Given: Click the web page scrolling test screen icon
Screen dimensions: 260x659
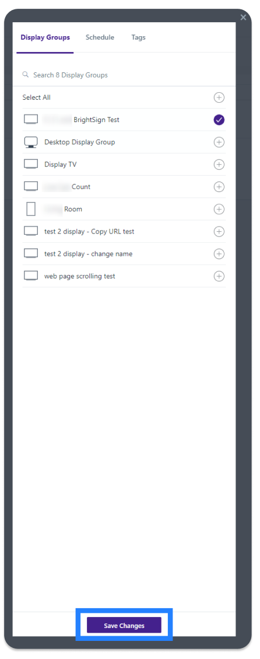Looking at the screenshot, I should (x=31, y=276).
